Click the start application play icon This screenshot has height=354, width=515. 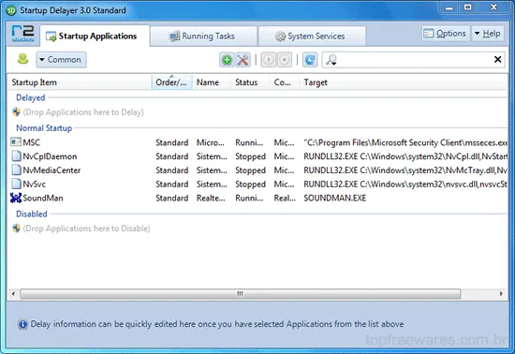click(x=269, y=60)
